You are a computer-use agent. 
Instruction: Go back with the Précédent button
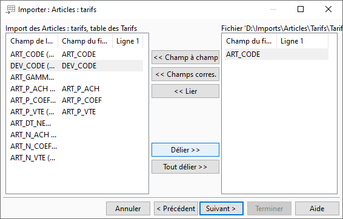click(176, 209)
